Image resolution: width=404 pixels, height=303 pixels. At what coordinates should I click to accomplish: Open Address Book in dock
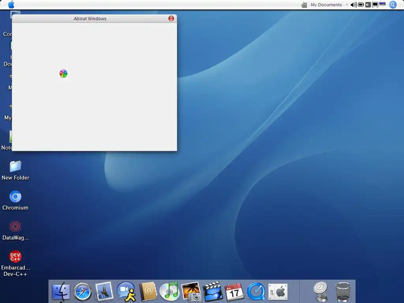(148, 292)
